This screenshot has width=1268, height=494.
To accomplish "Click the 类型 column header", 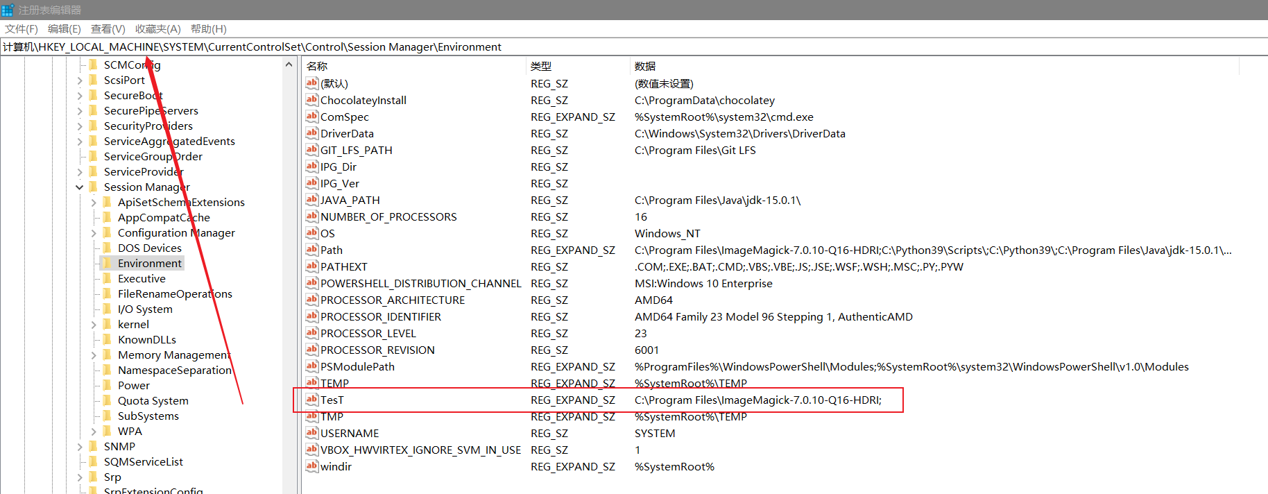I will (541, 66).
